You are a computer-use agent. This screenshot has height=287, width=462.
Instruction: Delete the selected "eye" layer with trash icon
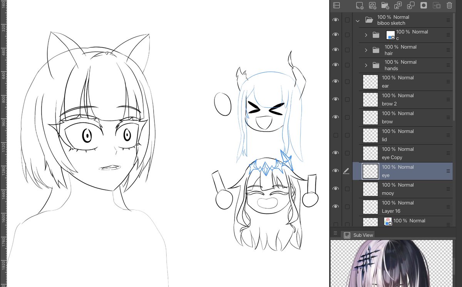(449, 5)
